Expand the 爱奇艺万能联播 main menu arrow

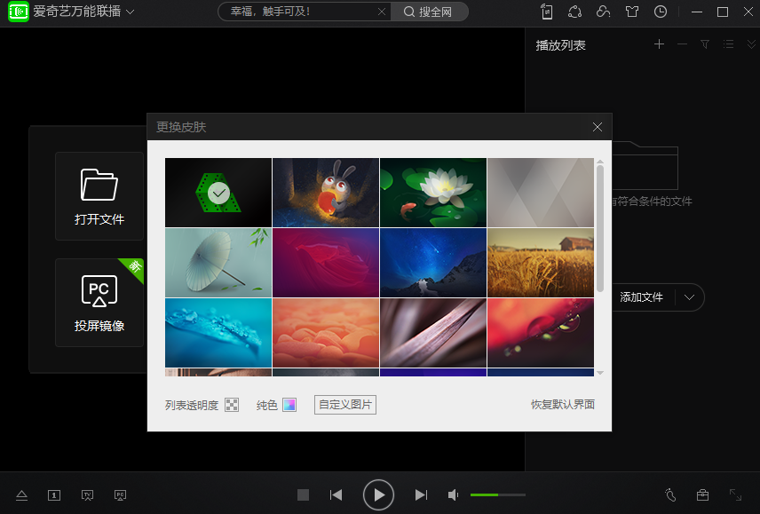pos(131,12)
